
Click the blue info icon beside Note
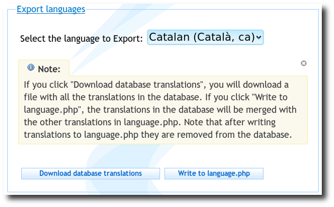tap(31, 68)
